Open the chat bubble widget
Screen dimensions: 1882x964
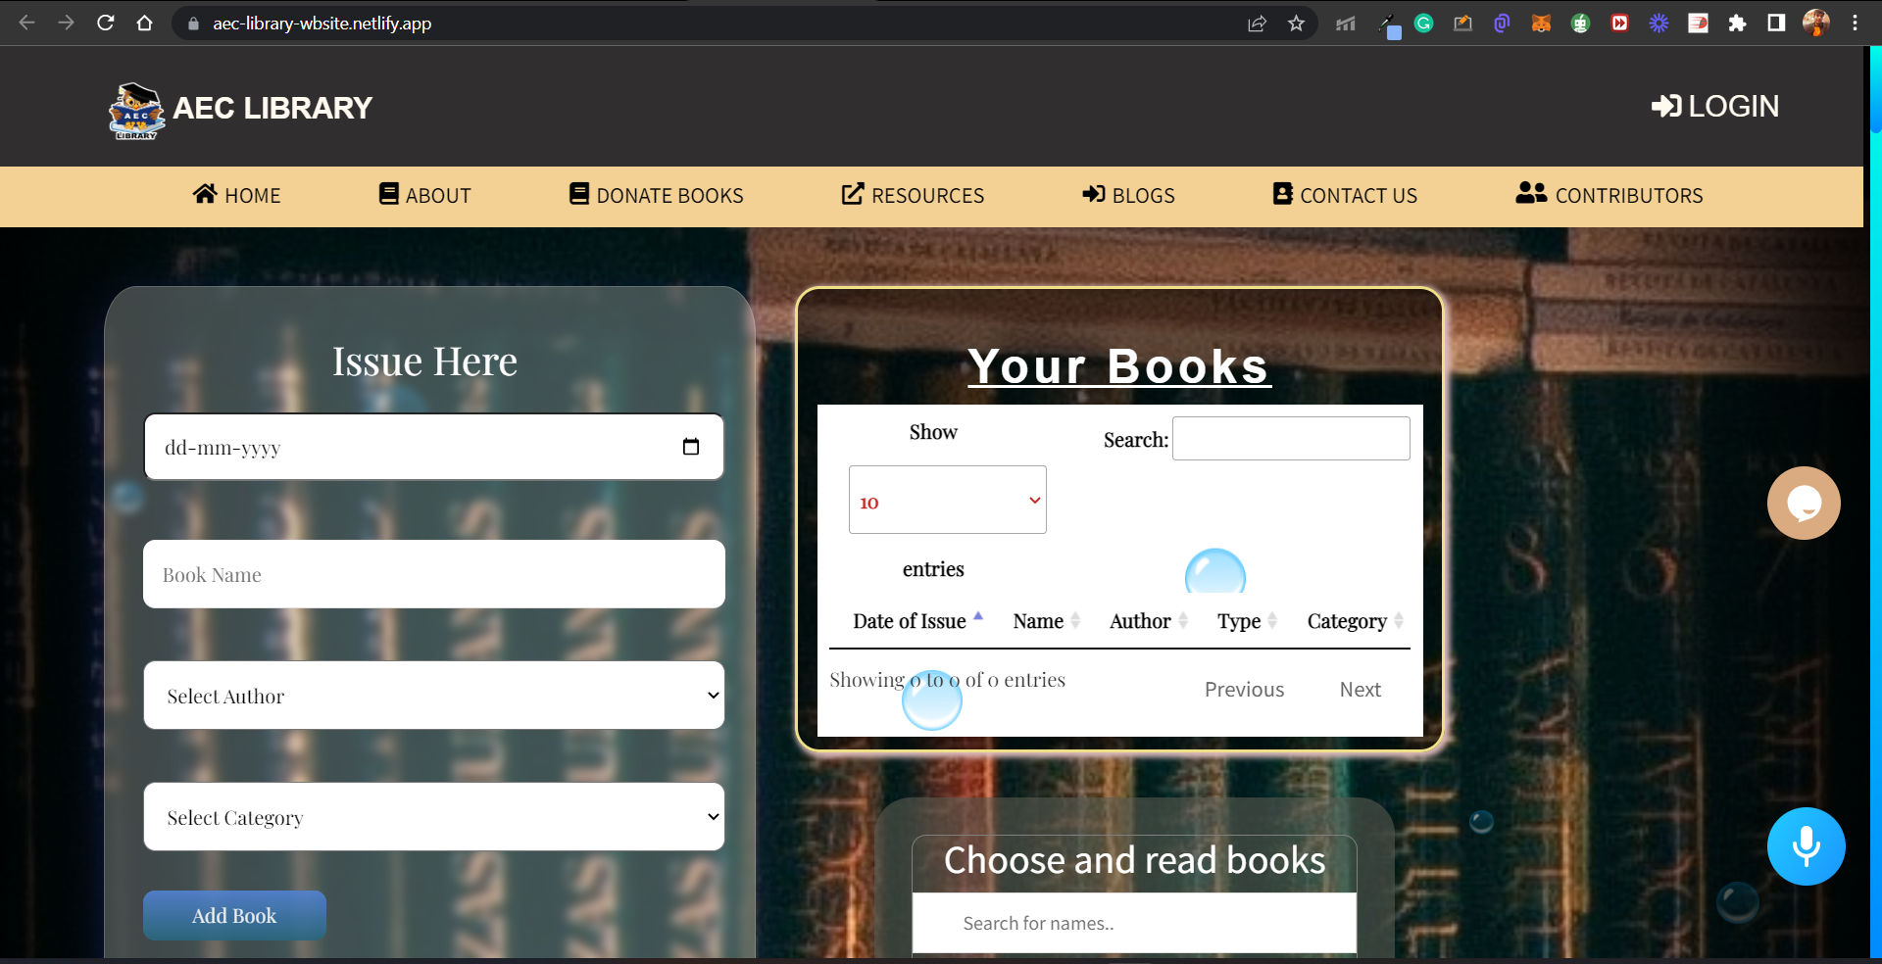(1804, 503)
